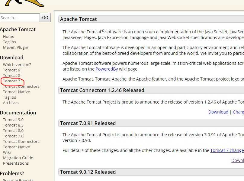Screen dimensions: 244x181
Task: Open the Tomcat 8 download link
Action: tap(11, 76)
